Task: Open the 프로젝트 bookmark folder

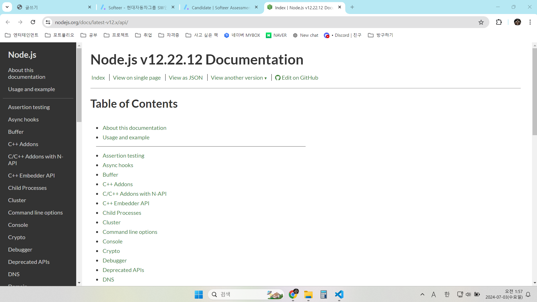Action: [116, 35]
